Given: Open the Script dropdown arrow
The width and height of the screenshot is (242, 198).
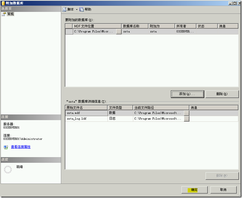Looking at the screenshot, I should [x=77, y=10].
